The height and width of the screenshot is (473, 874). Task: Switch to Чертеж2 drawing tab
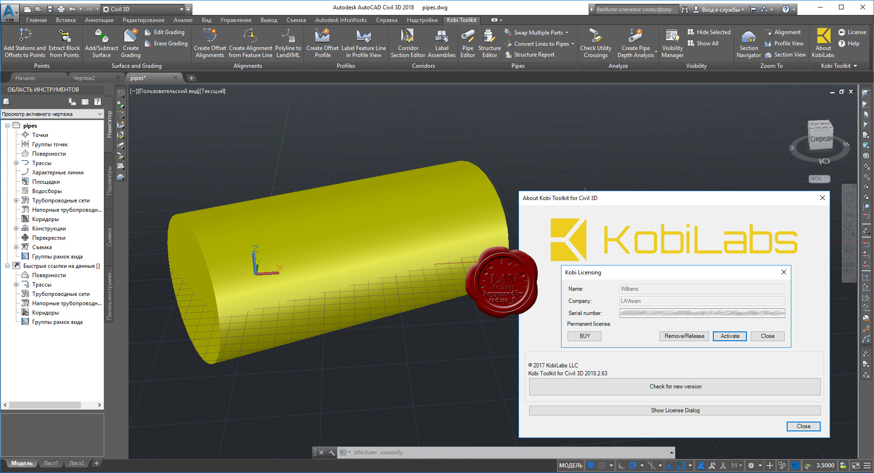84,78
